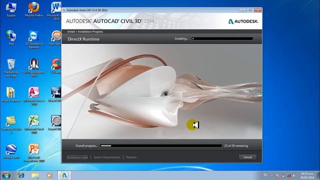The image size is (320, 180).
Task: Select the Papelera de reciclaje icon
Action: coord(11,68)
